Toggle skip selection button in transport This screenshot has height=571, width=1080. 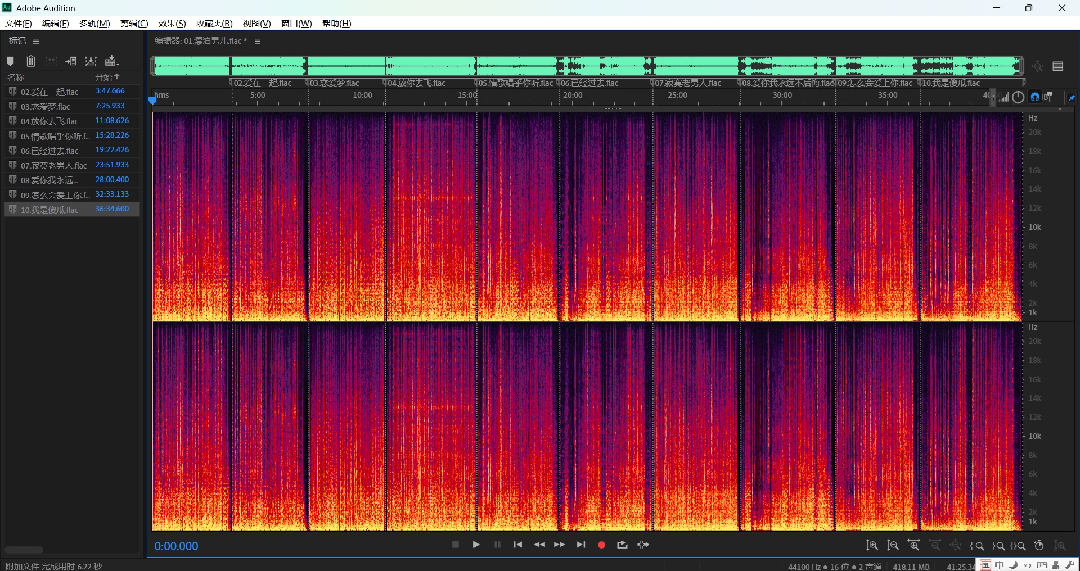tap(643, 545)
